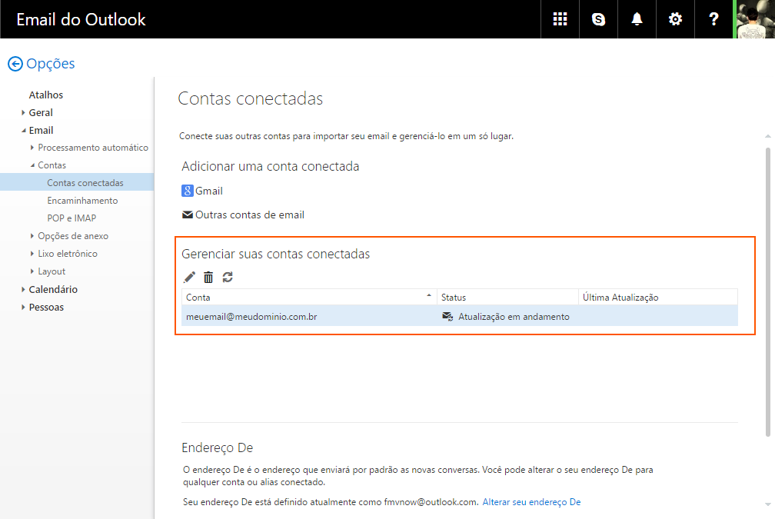The height and width of the screenshot is (519, 775).
Task: Click Alterar seu endereço De link
Action: pyautogui.click(x=531, y=501)
